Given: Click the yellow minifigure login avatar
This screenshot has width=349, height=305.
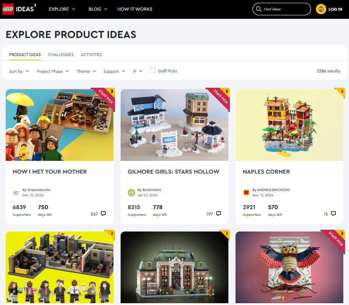Looking at the screenshot, I should [x=321, y=9].
